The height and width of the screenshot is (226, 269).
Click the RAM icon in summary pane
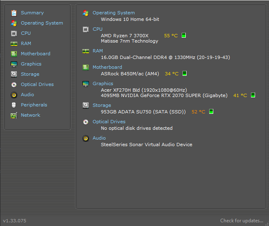click(x=86, y=51)
